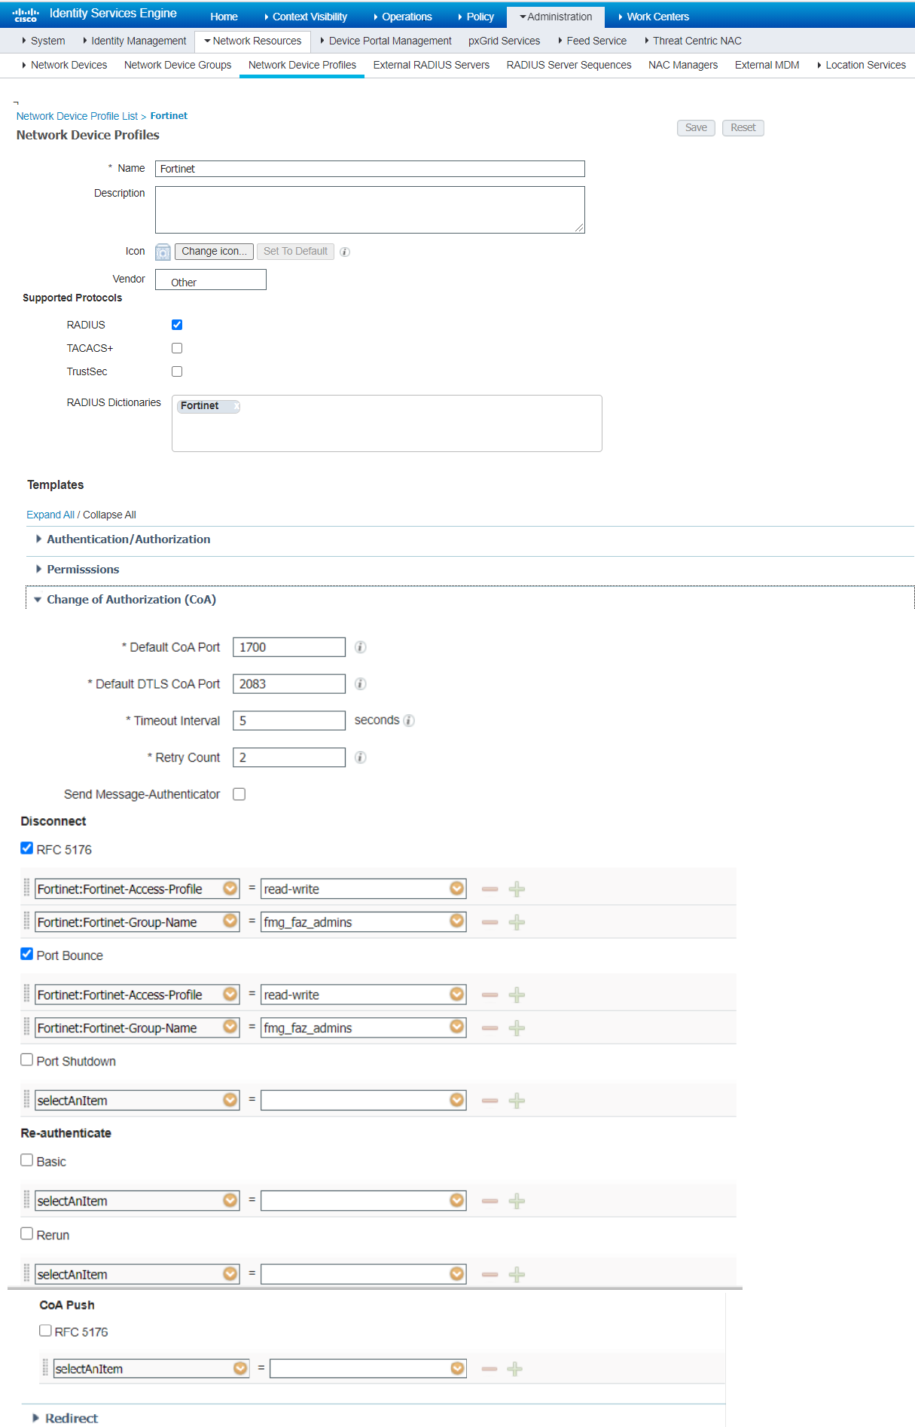This screenshot has height=1427, width=915.
Task: Open Port Bounce Fortinet-Group-Name attribute dropdown
Action: (230, 1028)
